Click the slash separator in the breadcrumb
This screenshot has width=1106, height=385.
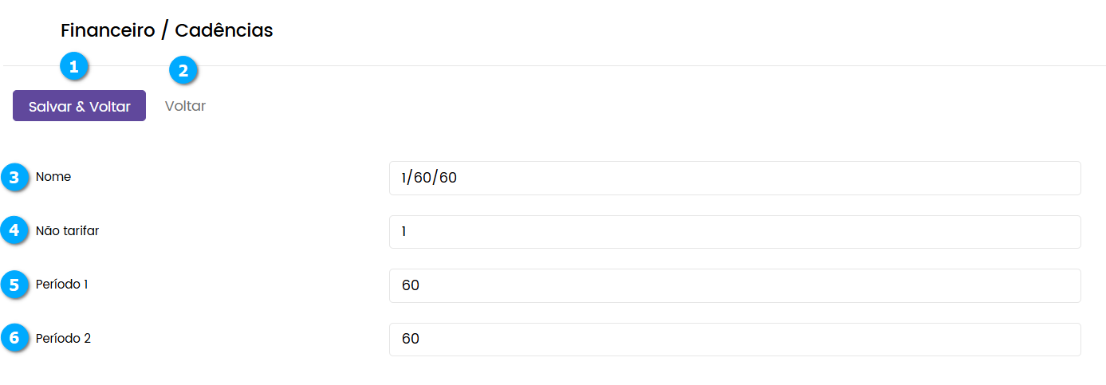pos(164,31)
